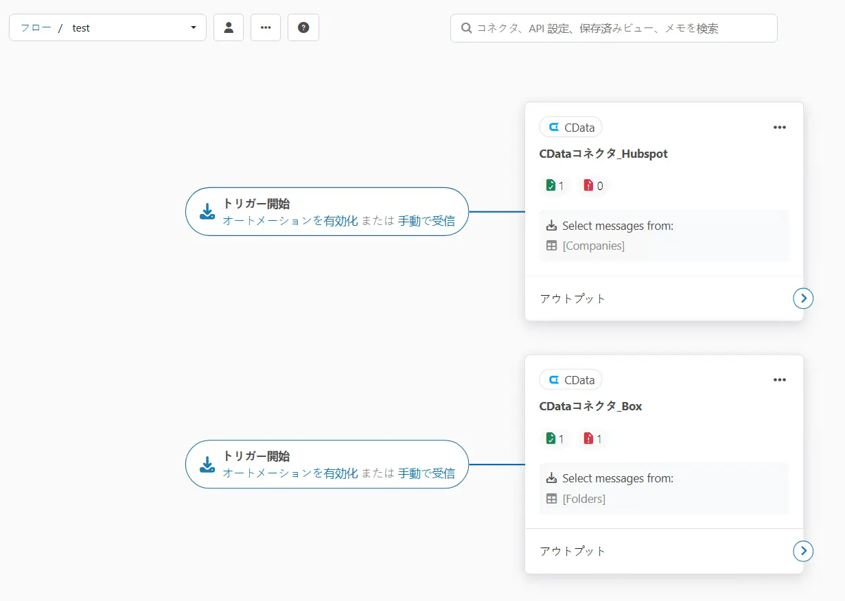Click the Hubspot trigger's receive tray icon

click(207, 211)
